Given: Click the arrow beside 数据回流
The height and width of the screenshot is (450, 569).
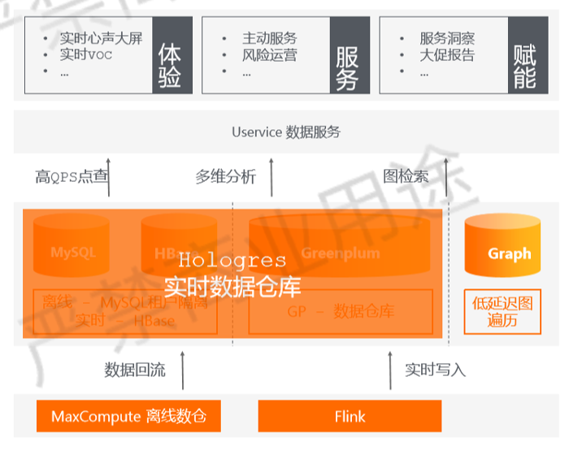Looking at the screenshot, I should click(183, 370).
